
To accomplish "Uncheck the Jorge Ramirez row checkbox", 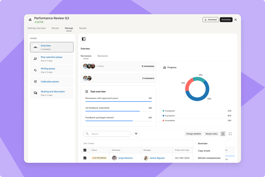I will [x=85, y=158].
